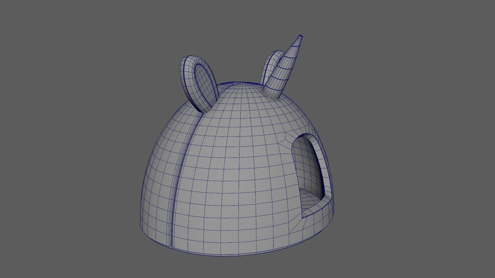Select the pointed tip of the horn
The image size is (495, 278).
click(300, 37)
